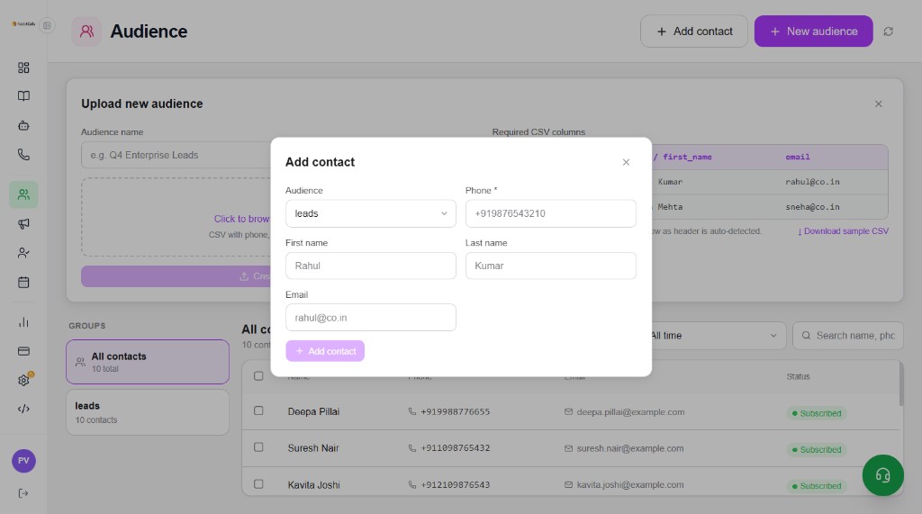Open the developer code brackets icon
This screenshot has width=922, height=514.
[x=23, y=409]
